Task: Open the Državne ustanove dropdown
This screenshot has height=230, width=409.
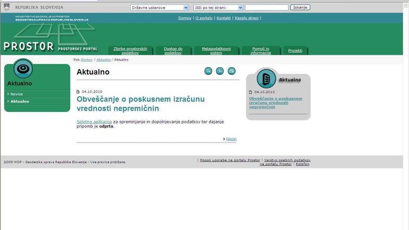Action: (x=159, y=8)
